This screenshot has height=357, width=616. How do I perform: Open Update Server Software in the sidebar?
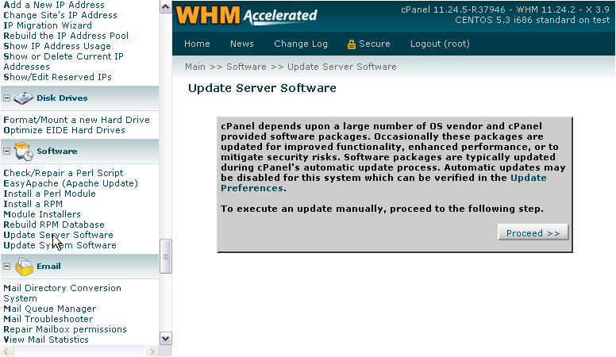[x=58, y=235]
